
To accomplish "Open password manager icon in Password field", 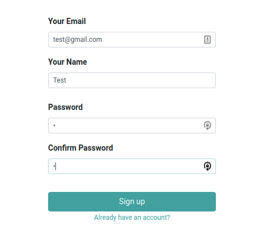I will pos(208,126).
